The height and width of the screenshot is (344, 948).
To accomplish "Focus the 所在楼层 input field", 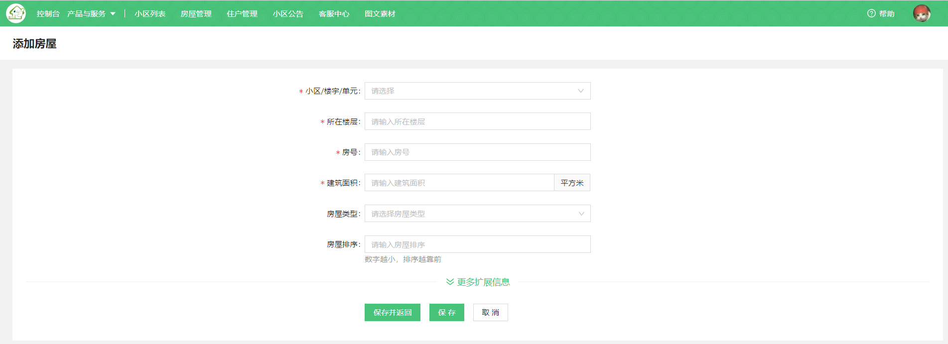I will click(x=477, y=121).
